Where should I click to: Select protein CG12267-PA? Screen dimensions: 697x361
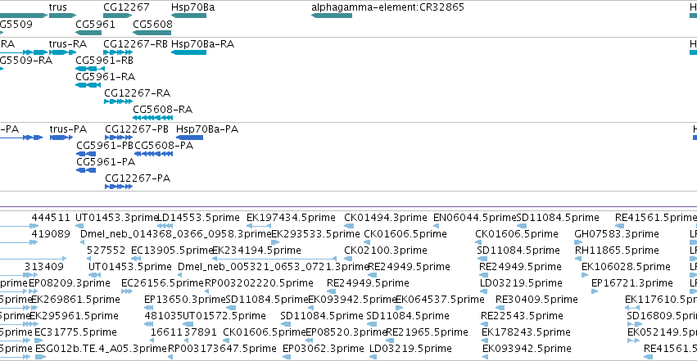click(x=138, y=179)
